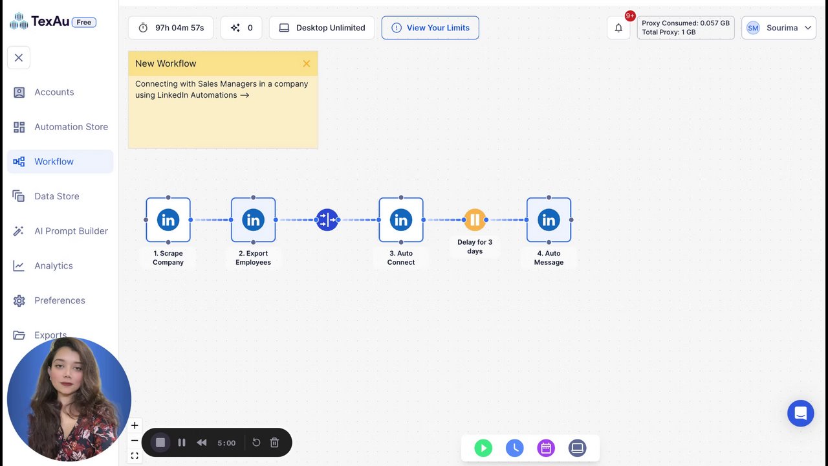Click the Desktop Unlimited button
Screen dimensions: 828x466
point(321,28)
